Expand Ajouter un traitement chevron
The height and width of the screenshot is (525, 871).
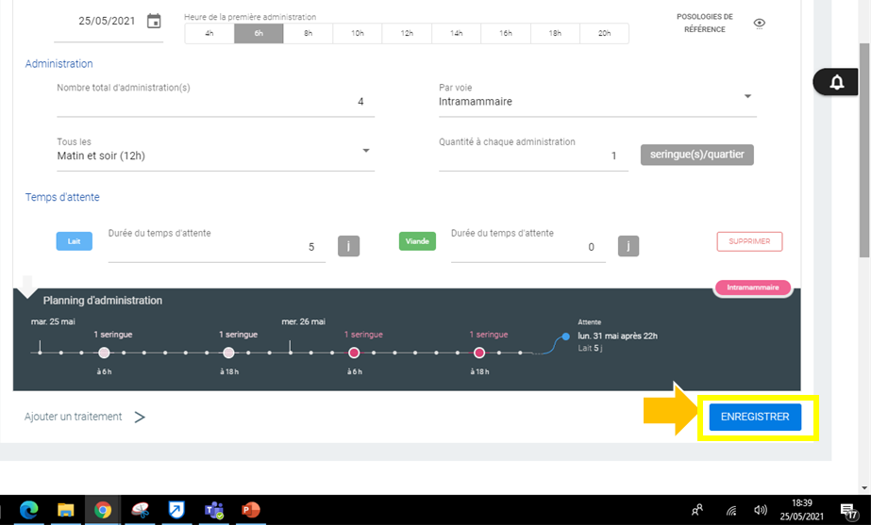[140, 418]
